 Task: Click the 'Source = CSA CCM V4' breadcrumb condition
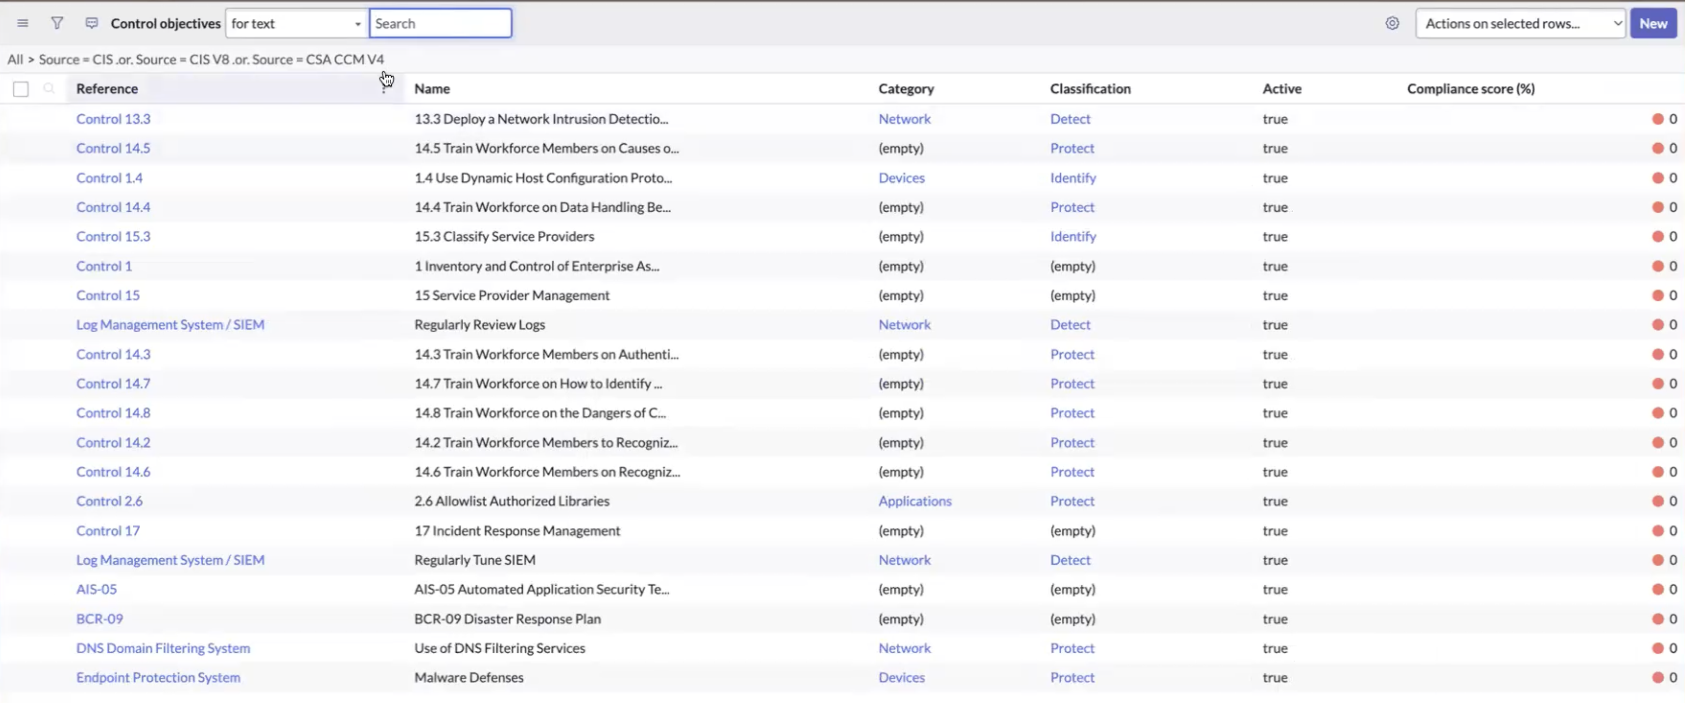pos(318,60)
